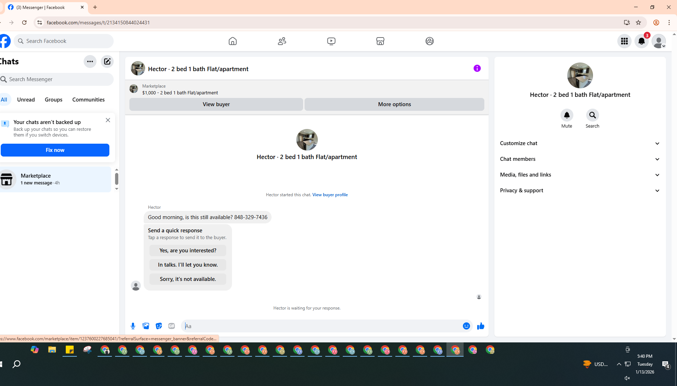Open the View buyer profile link
This screenshot has height=386, width=677.
[x=330, y=195]
